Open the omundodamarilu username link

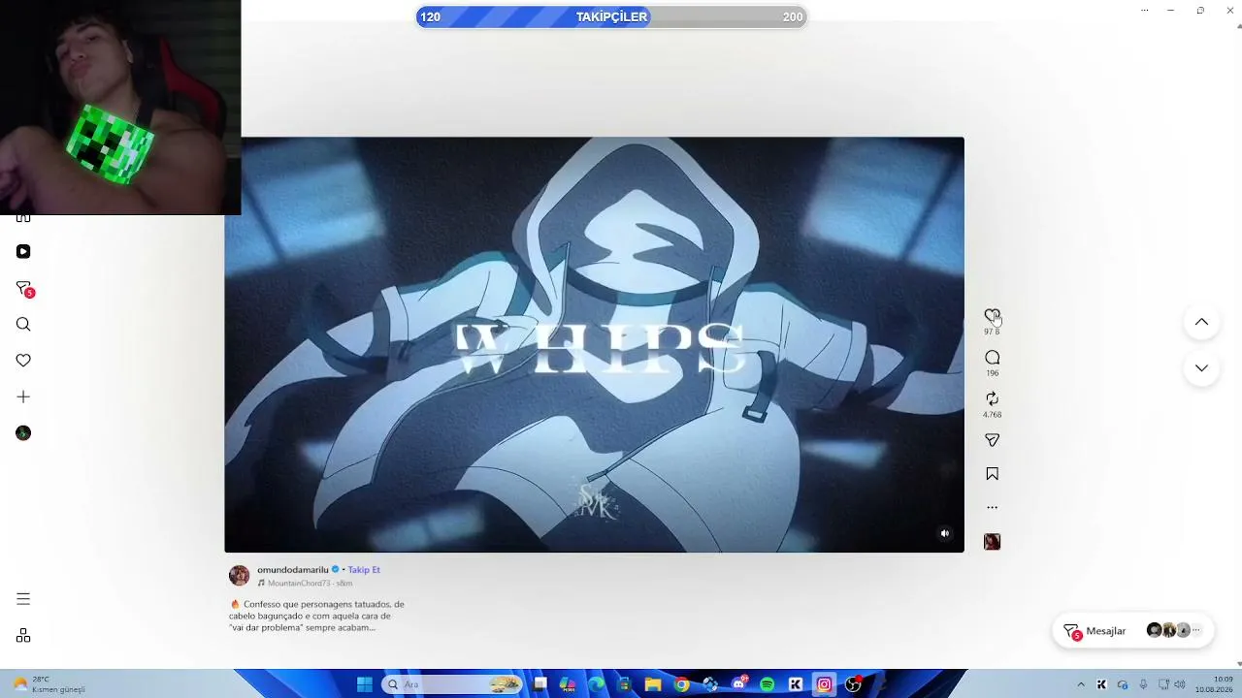tap(293, 570)
